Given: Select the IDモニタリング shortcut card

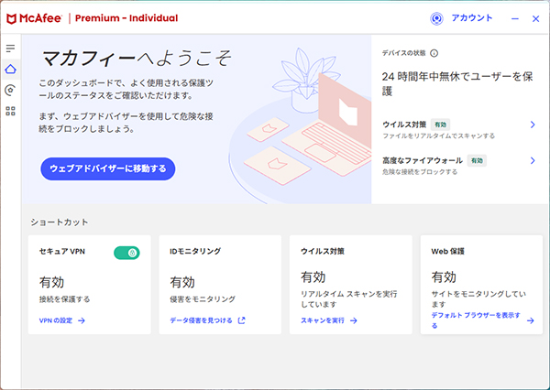Looking at the screenshot, I should 220,285.
